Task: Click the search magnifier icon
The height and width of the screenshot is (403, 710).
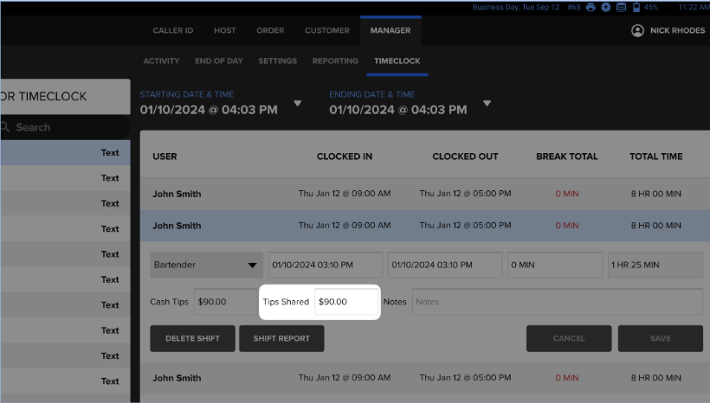Action: [7, 127]
